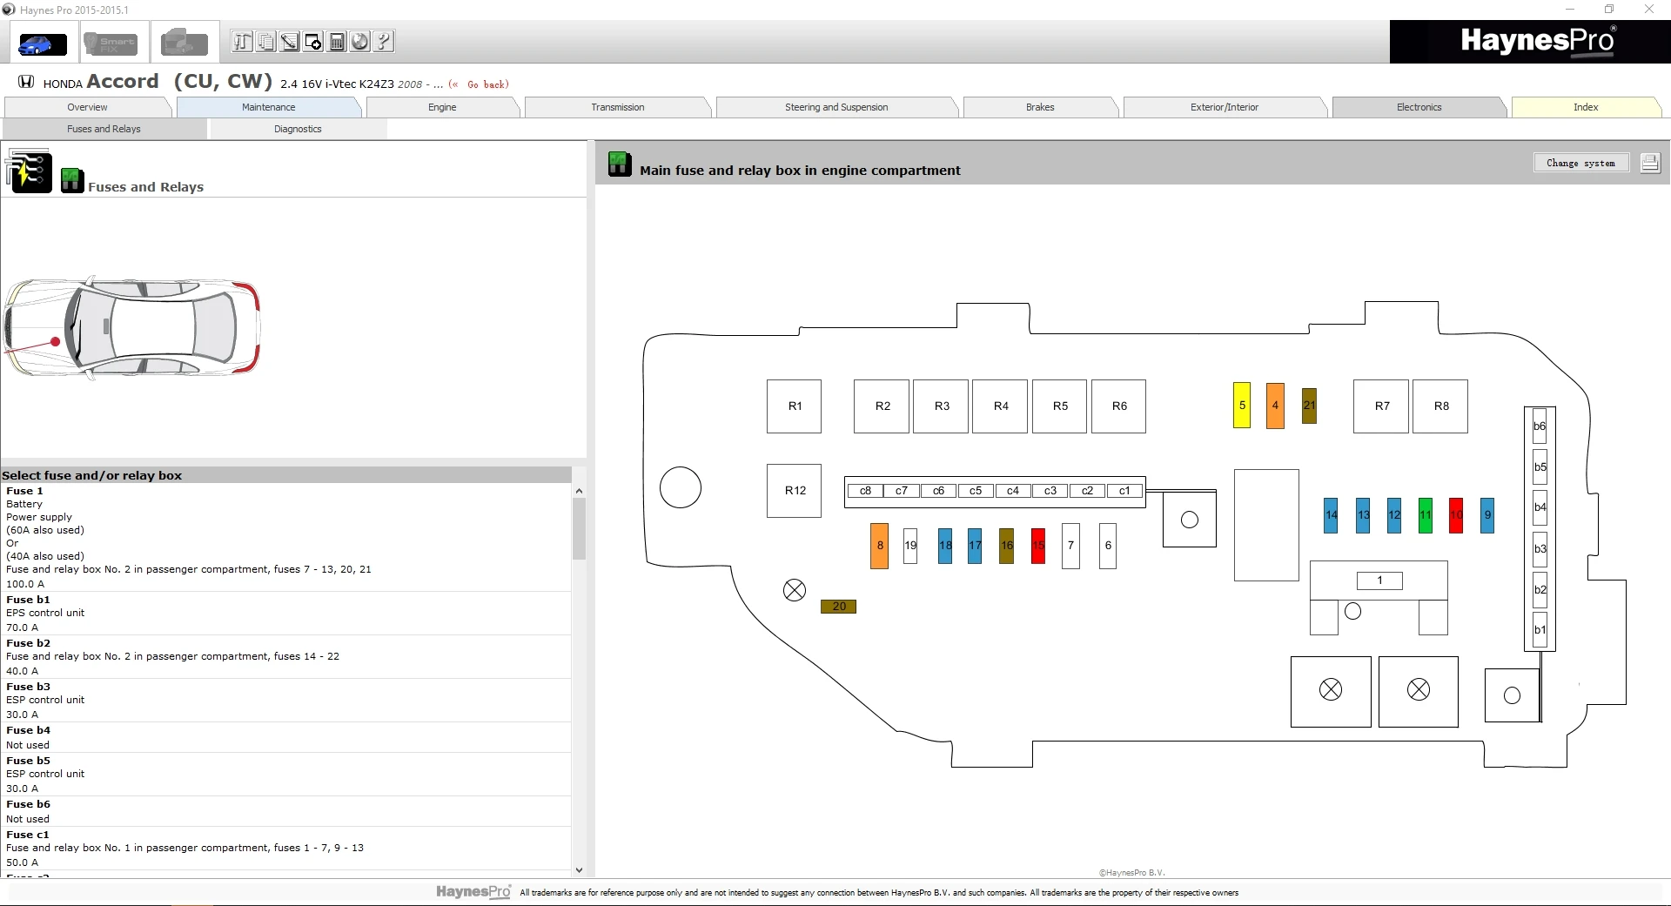Viewport: 1671px width, 906px height.
Task: Click the copy documents toolbar icon
Action: [x=265, y=41]
